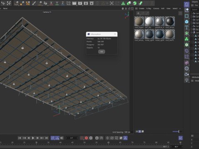
Task: Toggle Y axis lock
Action: [57, 3]
